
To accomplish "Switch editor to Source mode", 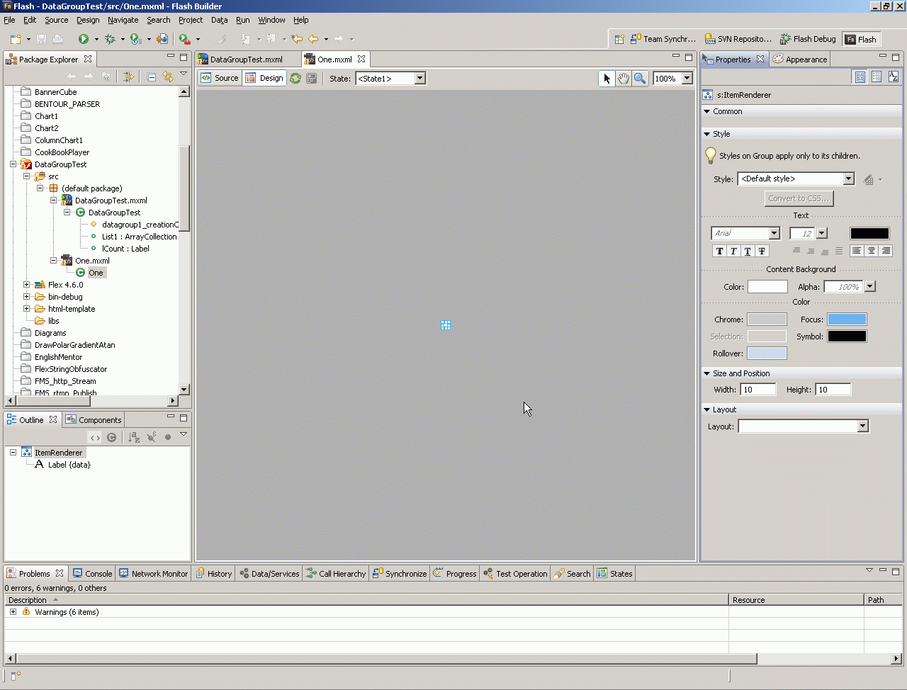I will [x=220, y=79].
